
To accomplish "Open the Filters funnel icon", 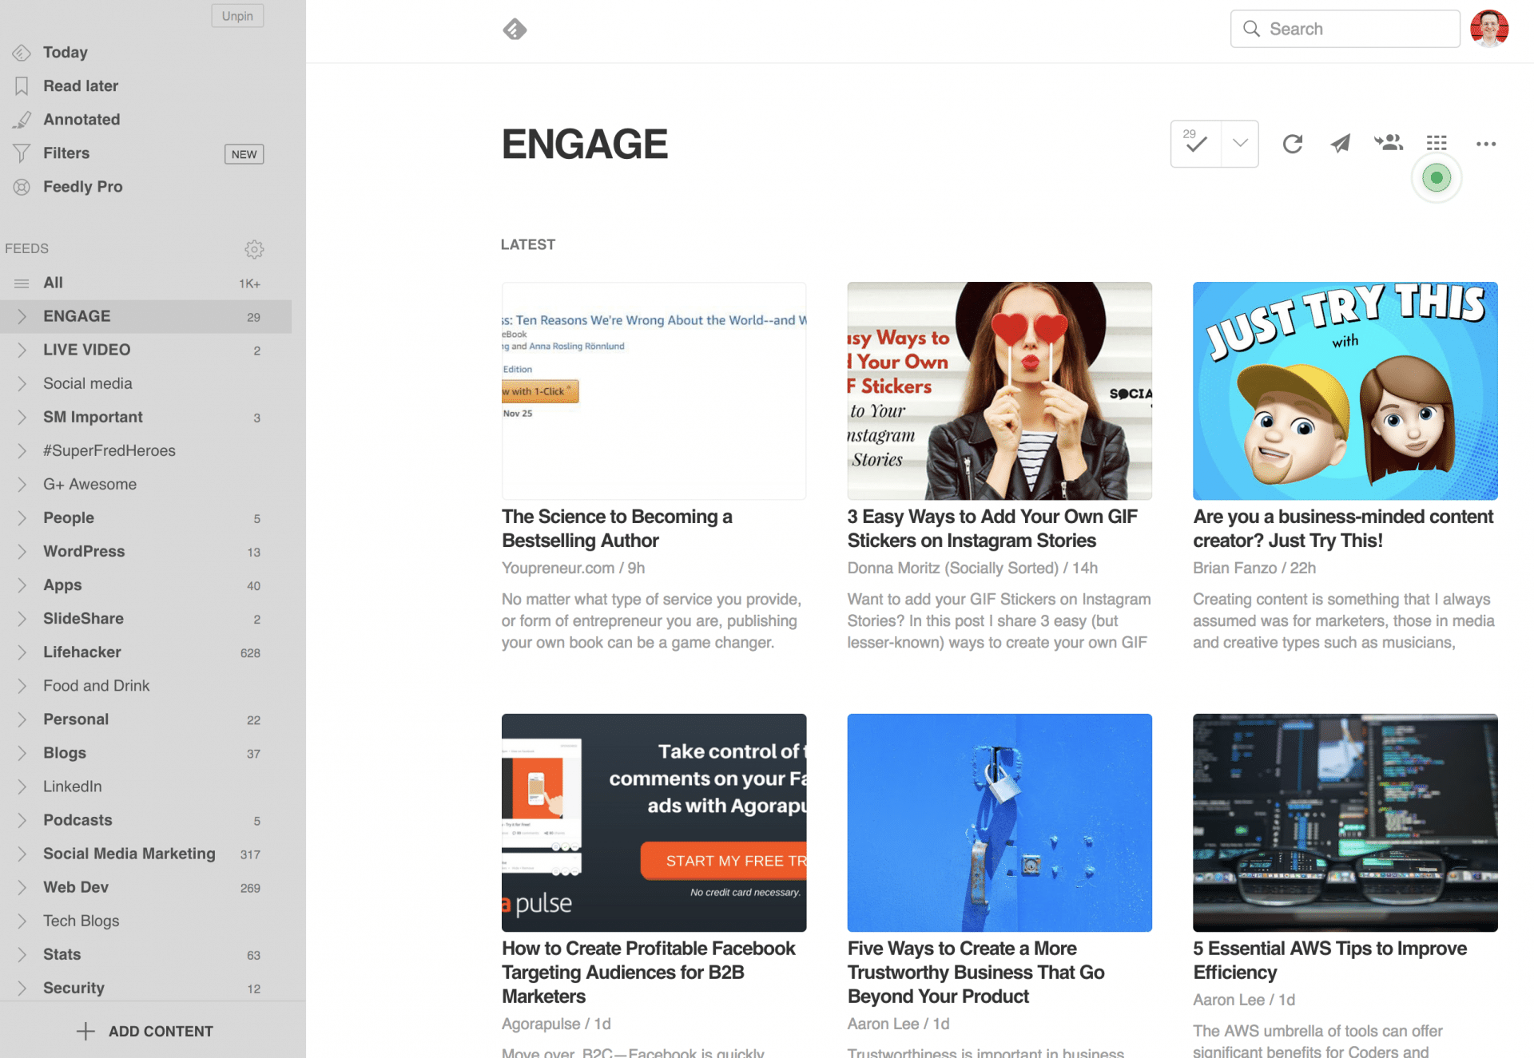I will (x=22, y=153).
